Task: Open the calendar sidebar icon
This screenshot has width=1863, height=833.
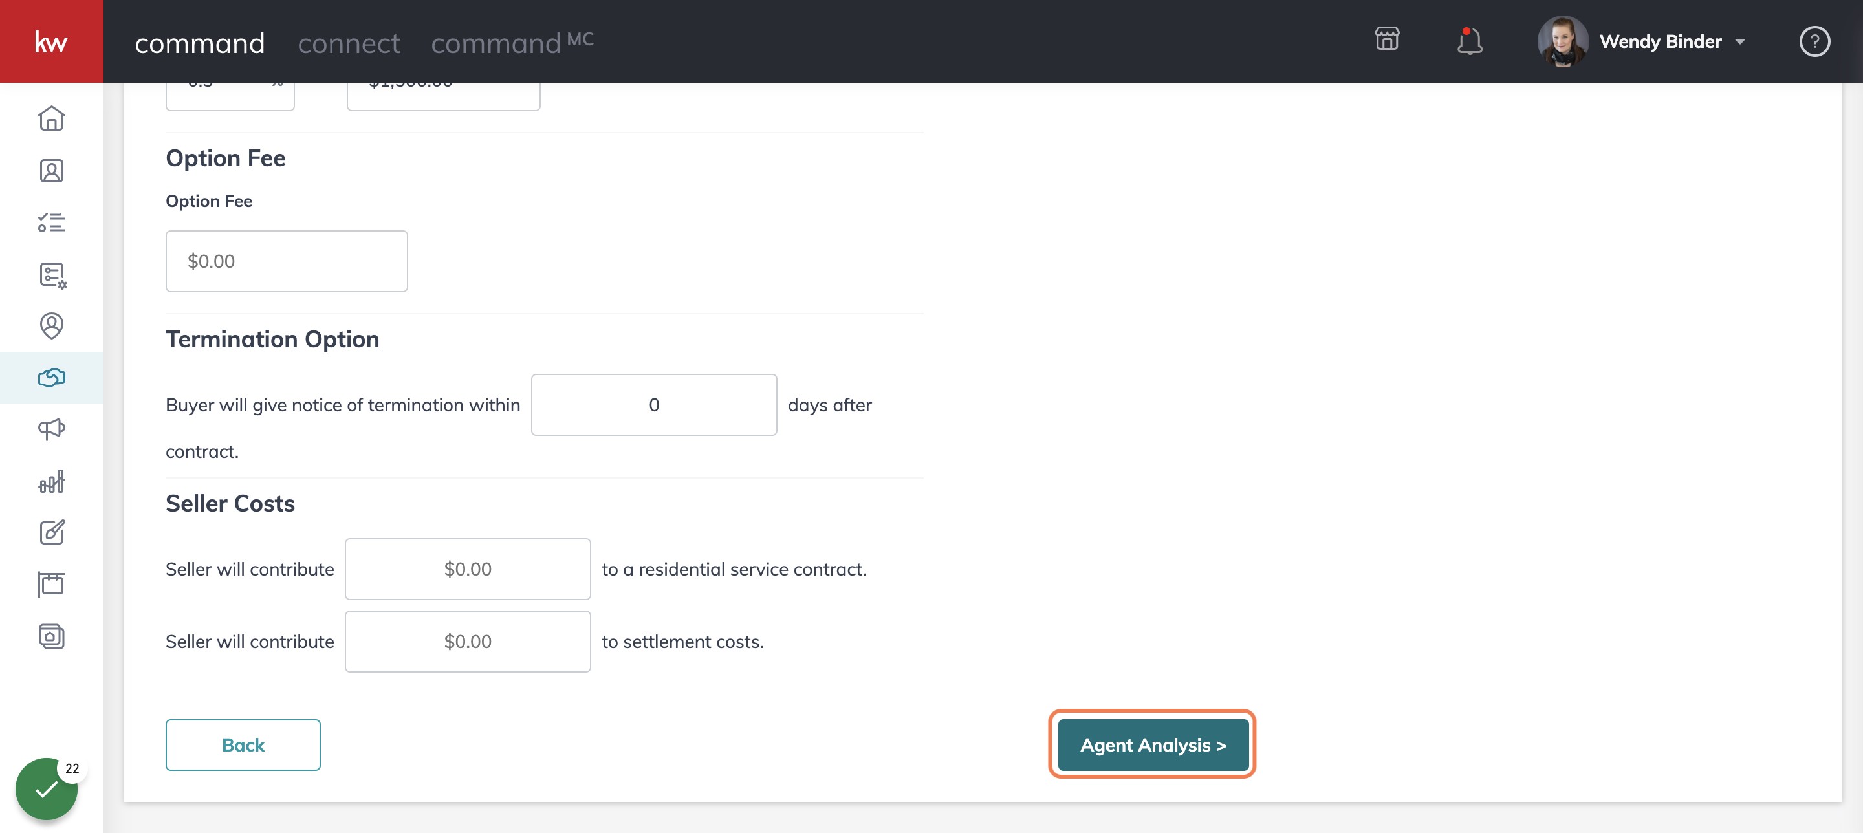Action: [51, 584]
